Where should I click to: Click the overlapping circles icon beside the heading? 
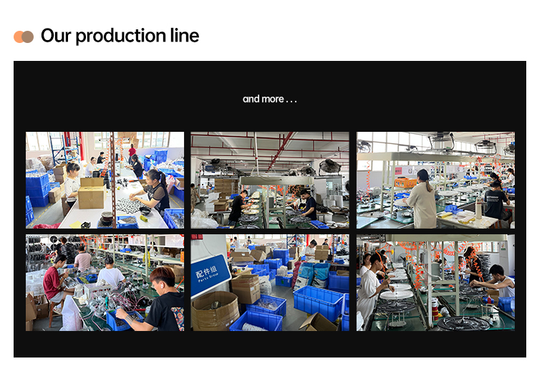point(24,37)
